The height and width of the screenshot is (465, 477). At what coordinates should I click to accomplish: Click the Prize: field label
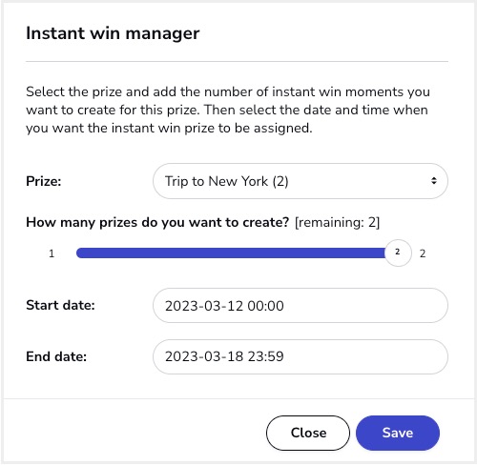click(44, 181)
